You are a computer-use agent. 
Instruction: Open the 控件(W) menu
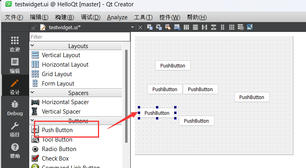pyautogui.click(x=170, y=17)
